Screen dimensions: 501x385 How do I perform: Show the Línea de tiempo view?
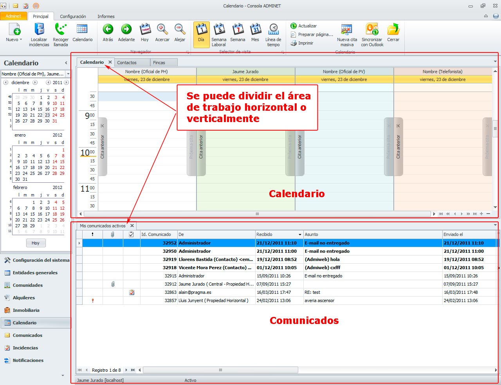pos(273,30)
